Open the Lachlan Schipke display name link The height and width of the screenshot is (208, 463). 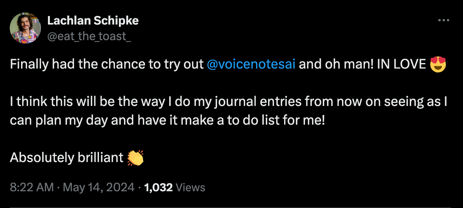tap(93, 21)
